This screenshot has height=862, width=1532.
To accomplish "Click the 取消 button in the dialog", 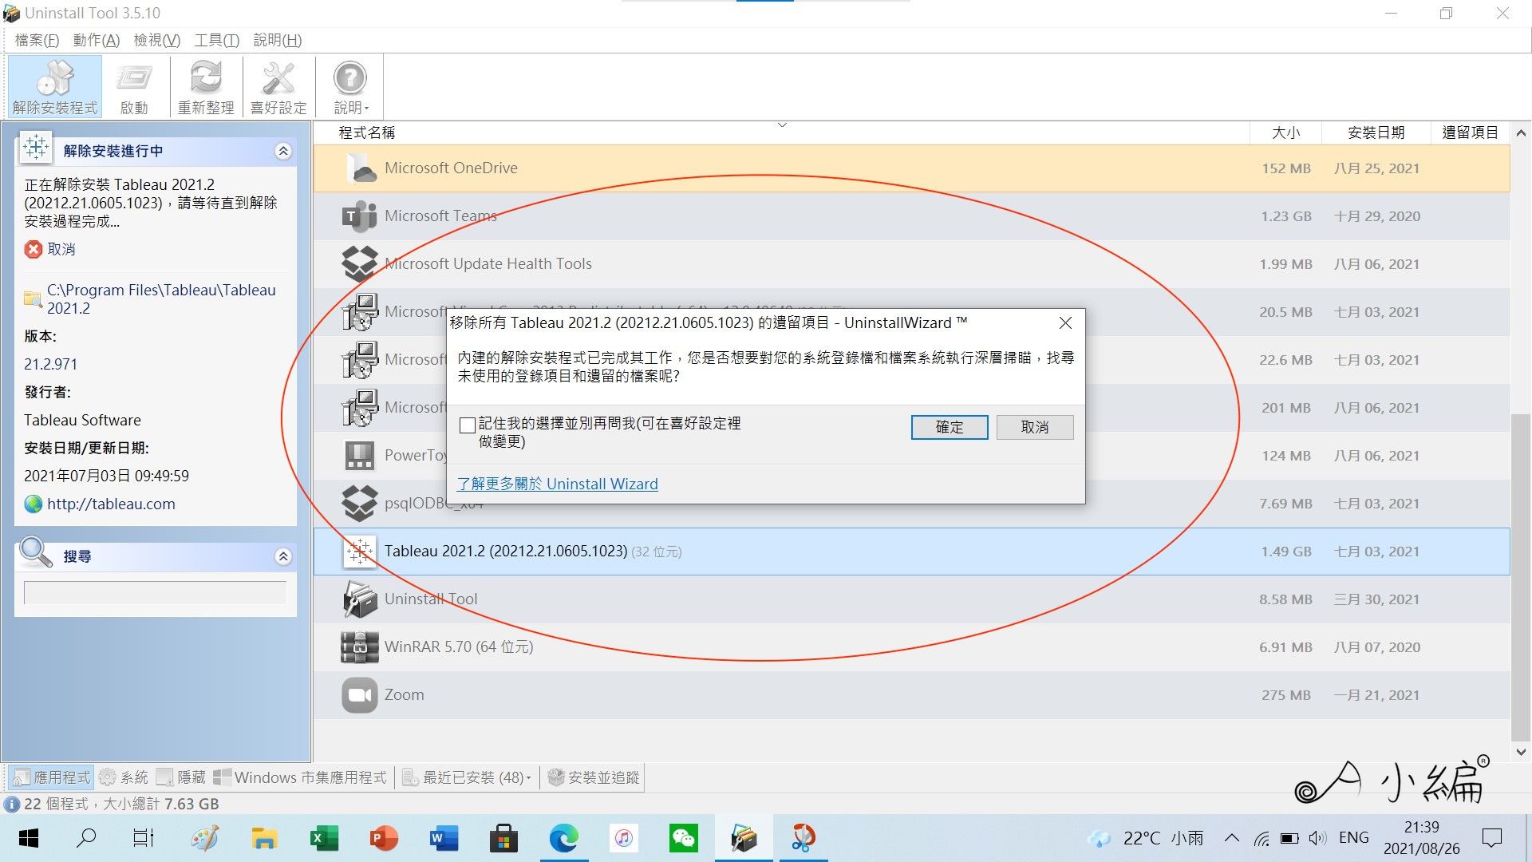I will pos(1035,427).
